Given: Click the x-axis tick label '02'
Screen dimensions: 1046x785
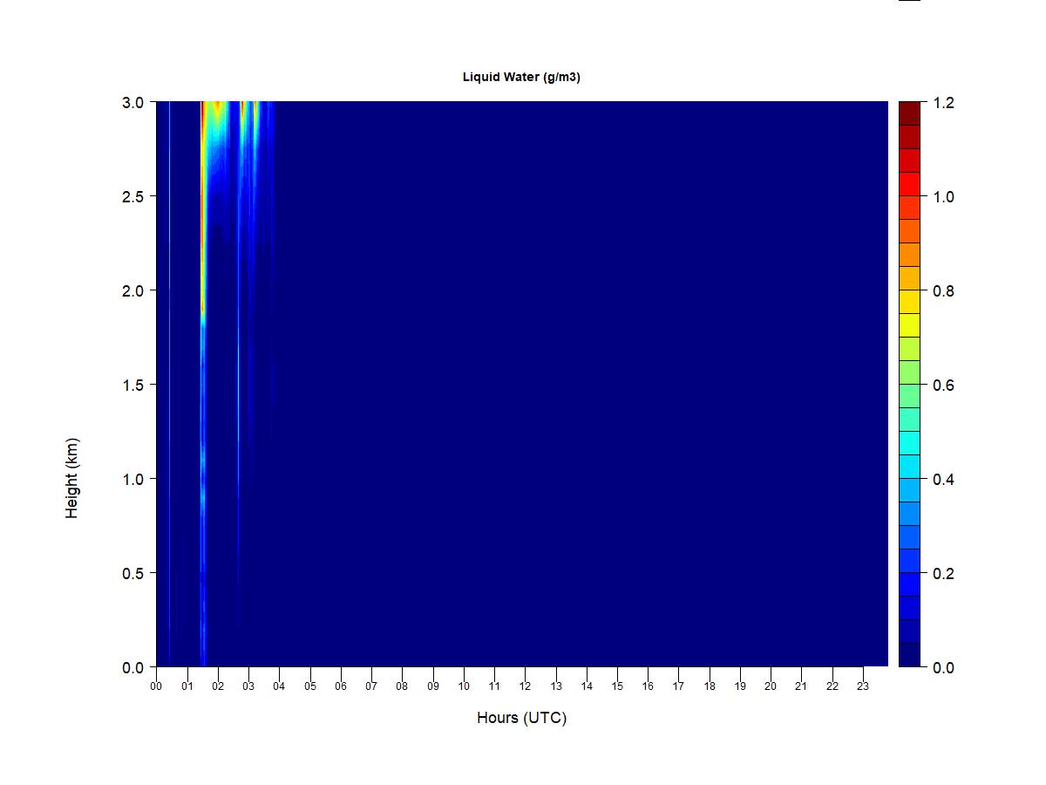Looking at the screenshot, I should click(218, 686).
